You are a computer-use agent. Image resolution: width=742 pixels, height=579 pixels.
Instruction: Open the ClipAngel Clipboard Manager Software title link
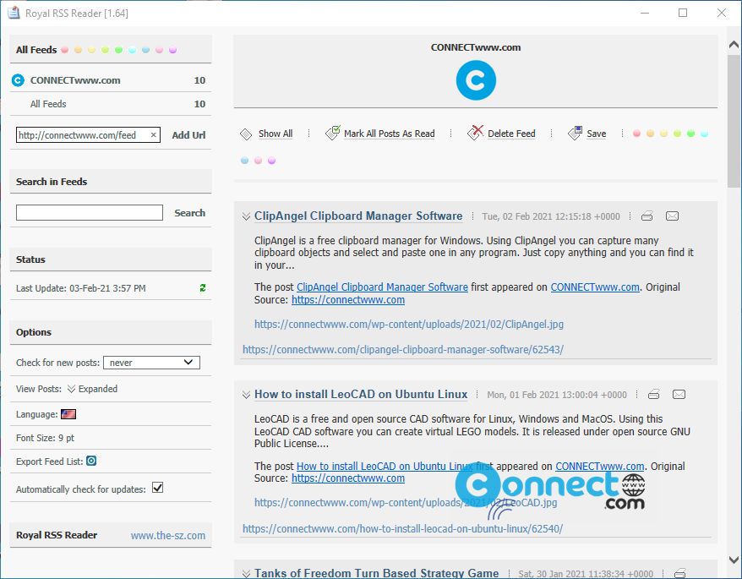[358, 216]
